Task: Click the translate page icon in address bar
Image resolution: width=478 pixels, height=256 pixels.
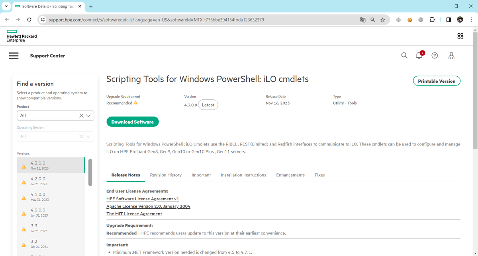Action: pyautogui.click(x=363, y=19)
